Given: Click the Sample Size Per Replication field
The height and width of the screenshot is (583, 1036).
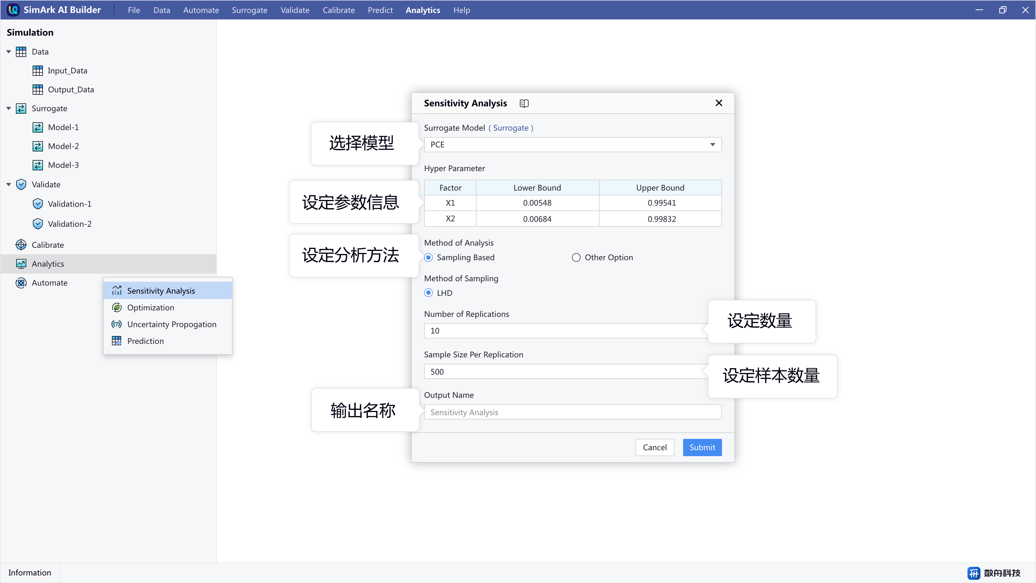Looking at the screenshot, I should click(566, 371).
